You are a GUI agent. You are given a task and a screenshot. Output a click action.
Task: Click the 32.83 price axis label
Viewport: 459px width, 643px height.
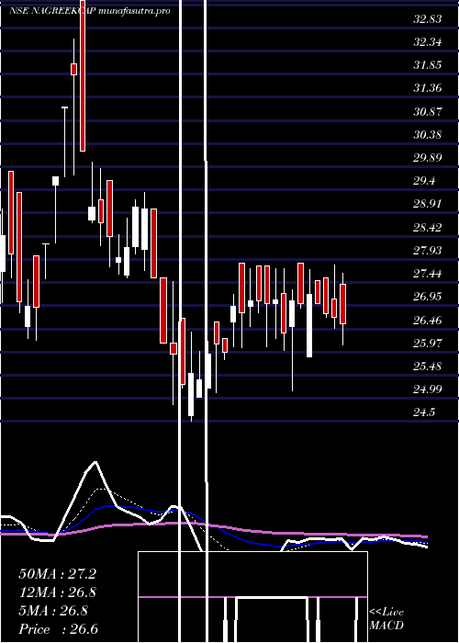428,19
